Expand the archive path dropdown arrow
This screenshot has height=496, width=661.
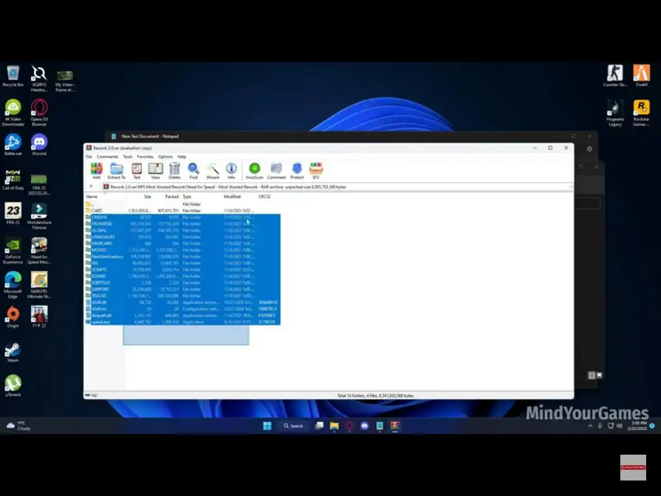(x=571, y=187)
